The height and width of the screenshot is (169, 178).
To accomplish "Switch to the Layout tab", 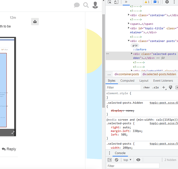I will click(x=144, y=81).
